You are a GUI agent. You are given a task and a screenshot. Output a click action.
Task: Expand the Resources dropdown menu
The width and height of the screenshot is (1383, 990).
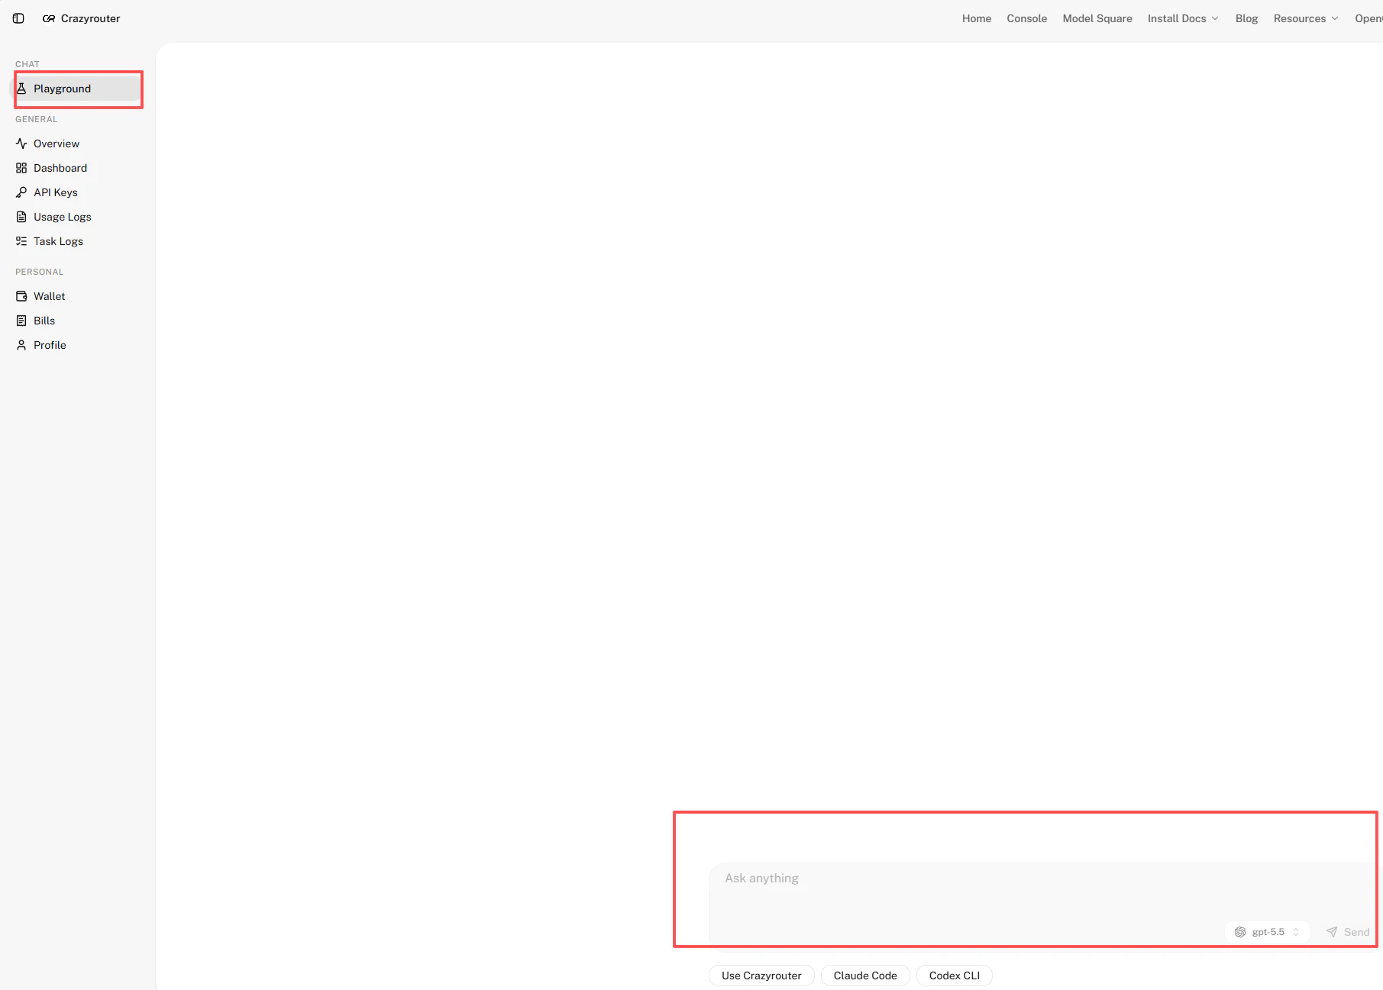click(1306, 18)
